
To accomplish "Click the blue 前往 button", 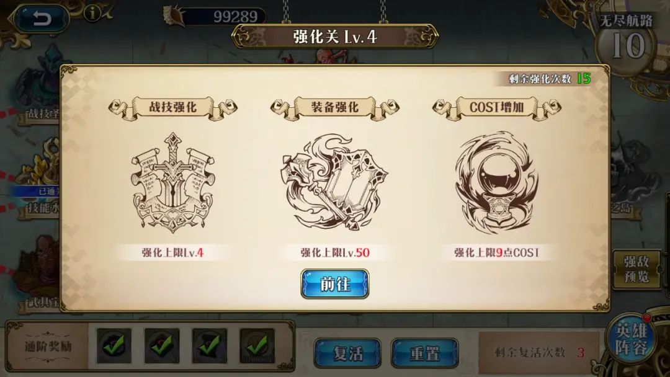I will (334, 284).
